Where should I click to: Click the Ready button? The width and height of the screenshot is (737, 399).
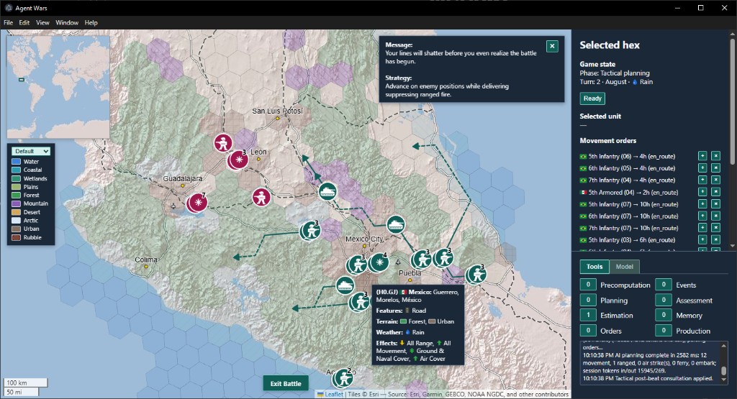pos(592,98)
